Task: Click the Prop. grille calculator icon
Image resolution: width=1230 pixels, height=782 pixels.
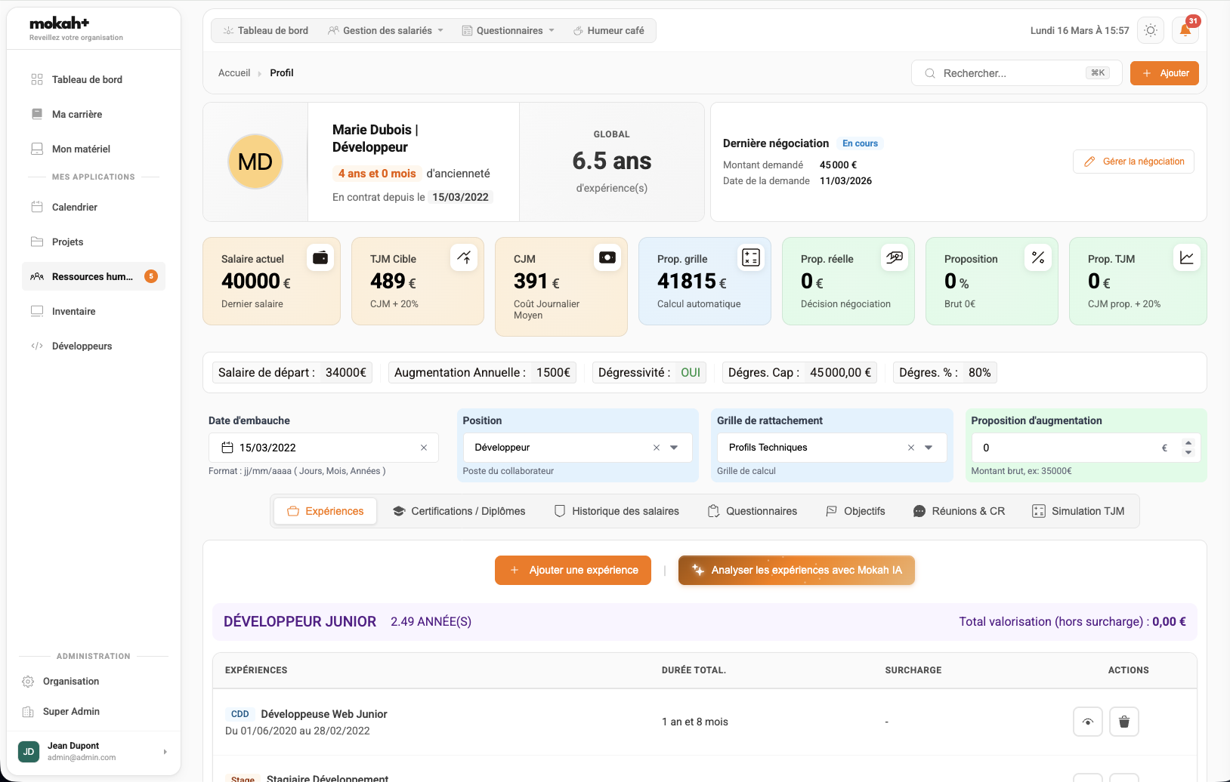Action: point(751,257)
